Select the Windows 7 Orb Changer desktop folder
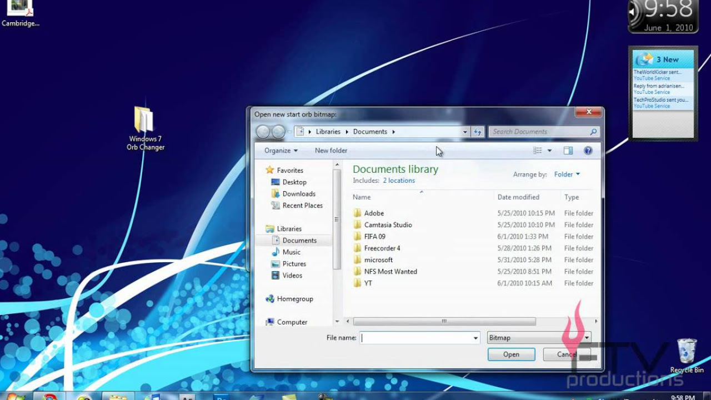Screen dimensions: 711x400 point(145,129)
